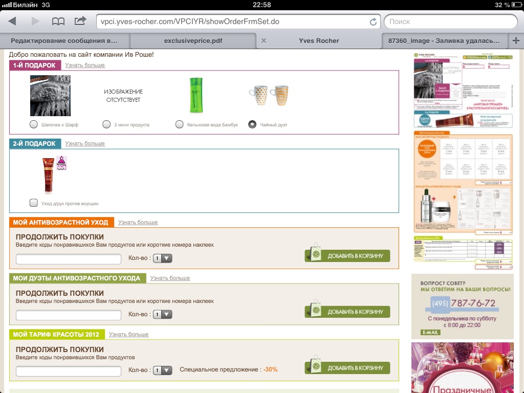This screenshot has height=393, width=524.
Task: Focus product code field in duets section
Action: [x=69, y=315]
